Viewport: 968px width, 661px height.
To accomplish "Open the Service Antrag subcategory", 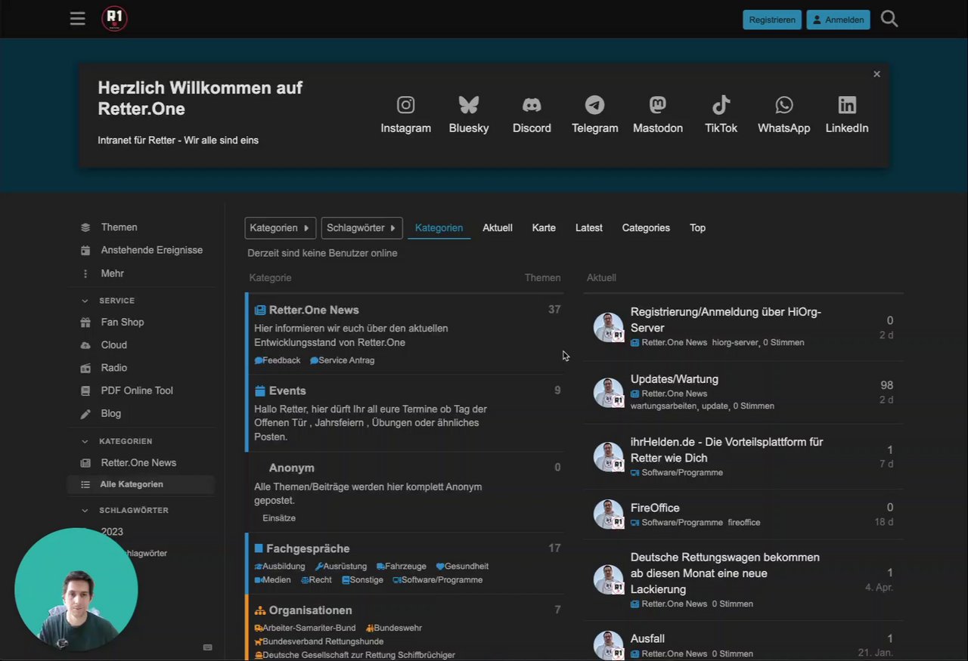I will (x=343, y=360).
